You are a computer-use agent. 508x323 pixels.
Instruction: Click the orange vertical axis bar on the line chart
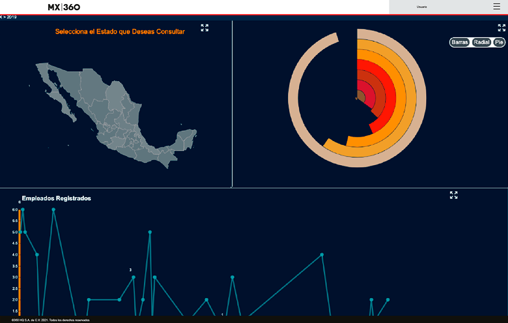point(20,261)
